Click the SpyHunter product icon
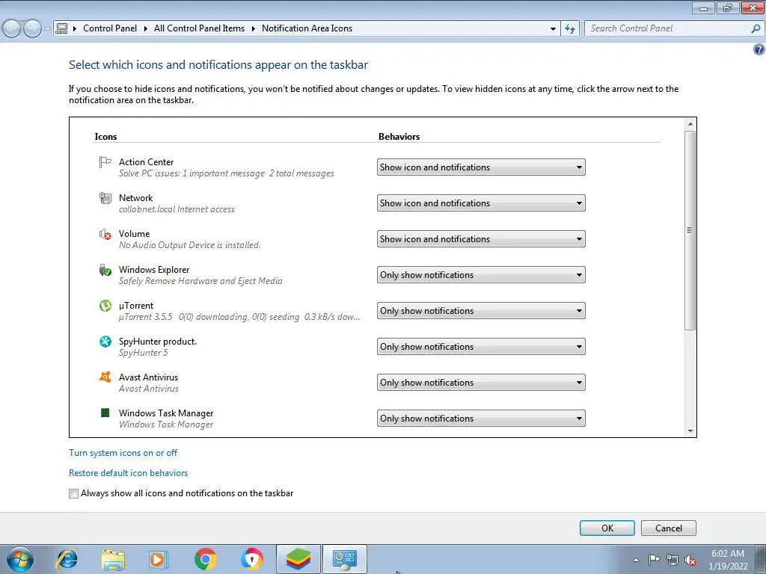Image resolution: width=766 pixels, height=574 pixels. click(105, 341)
